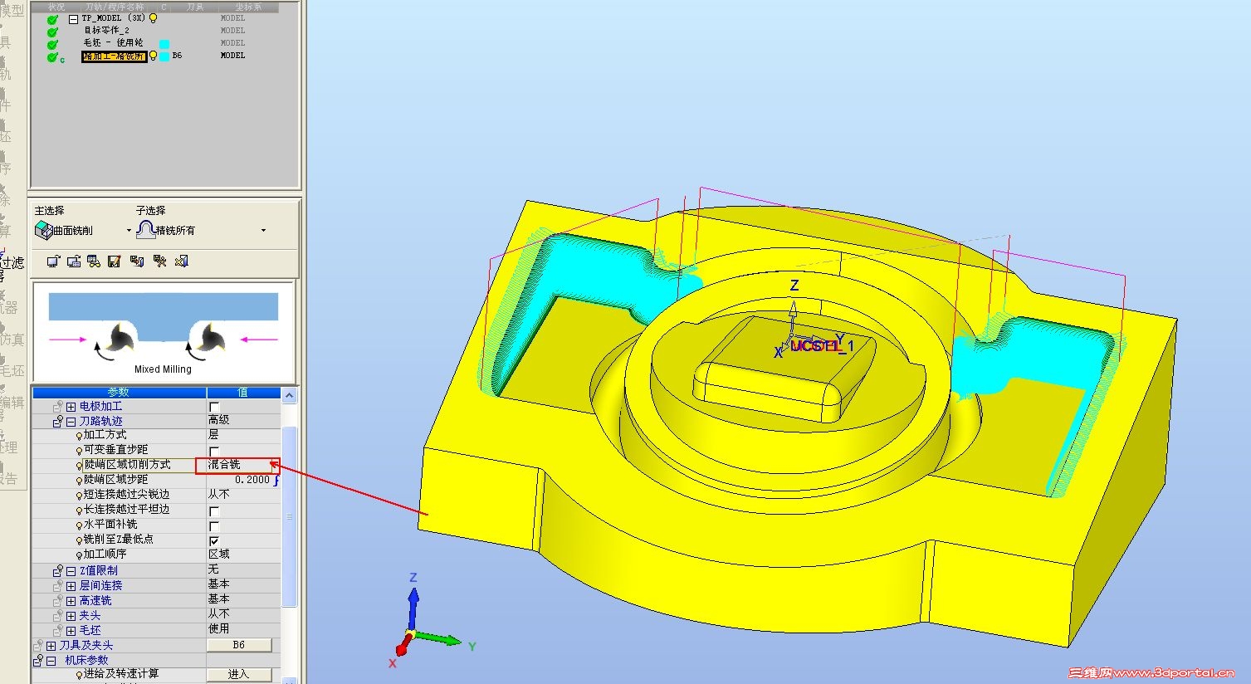Viewport: 1251px width, 684px height.
Task: Select the highlighted procedure row using tool B6
Action: [115, 56]
